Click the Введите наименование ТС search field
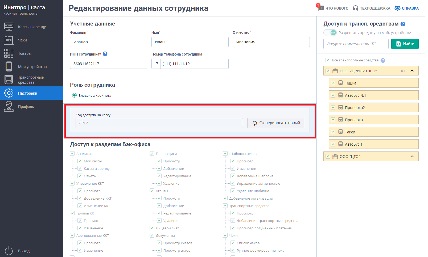428x257 pixels. 356,44
